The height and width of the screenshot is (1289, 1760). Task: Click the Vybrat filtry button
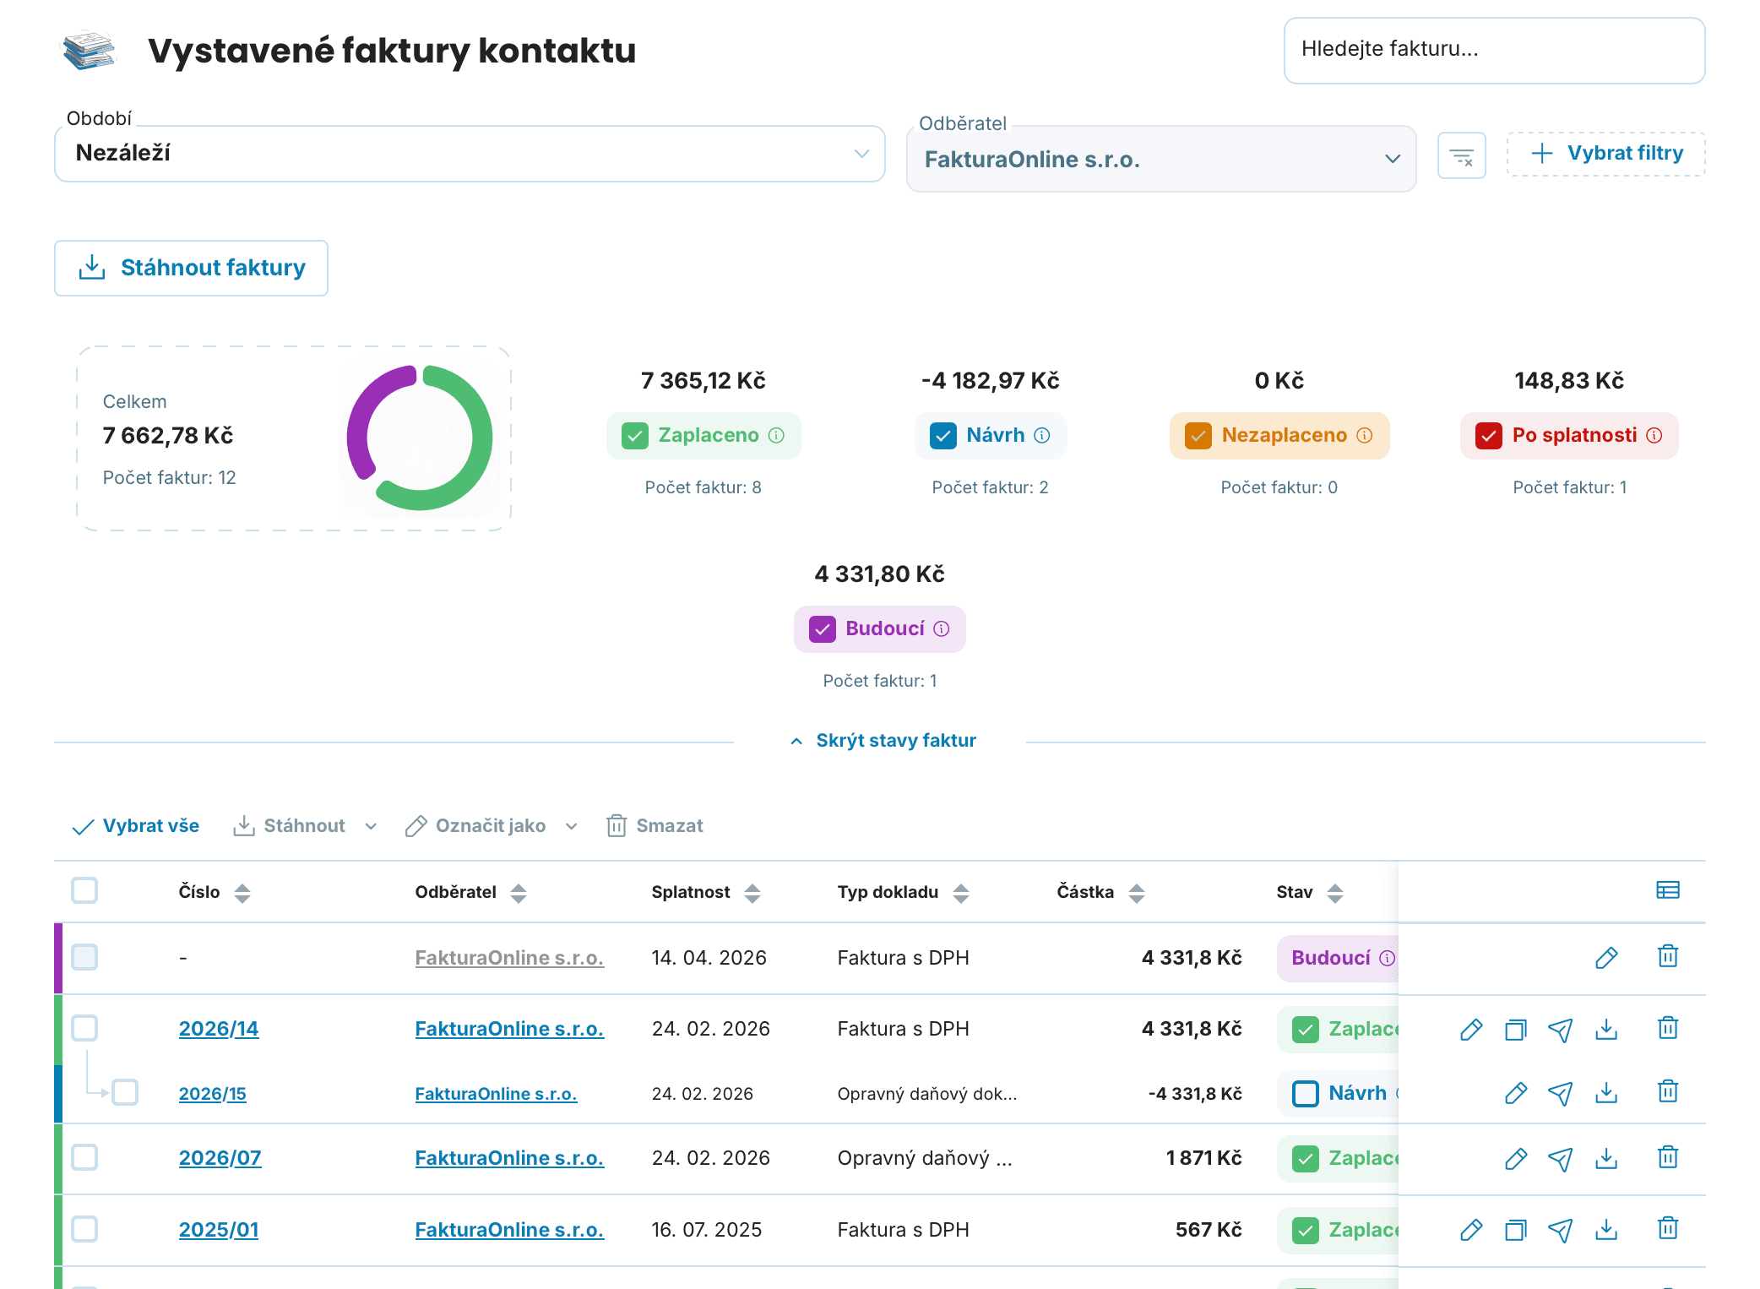[x=1605, y=154]
